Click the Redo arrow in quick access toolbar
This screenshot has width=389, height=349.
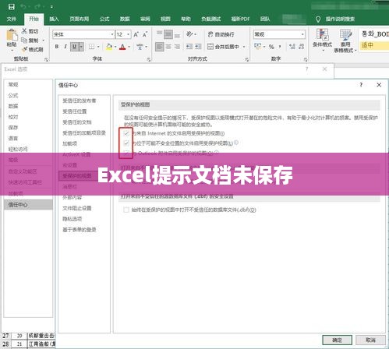pyautogui.click(x=38, y=7)
